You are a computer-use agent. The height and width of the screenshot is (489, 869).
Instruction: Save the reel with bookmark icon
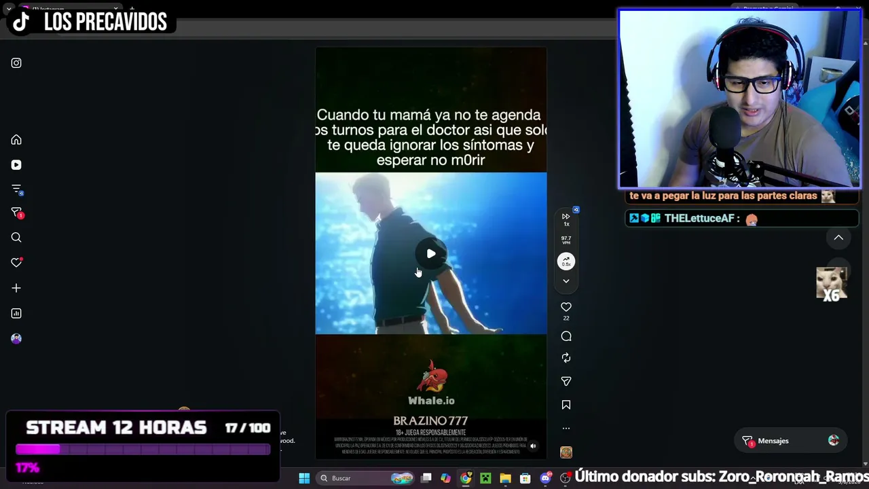(566, 405)
